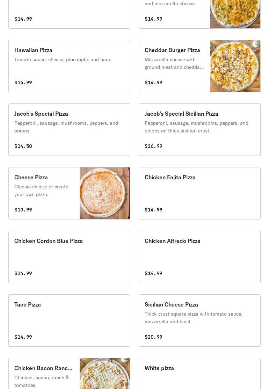The width and height of the screenshot is (269, 389).
Task: Open the White pizza card
Action: click(199, 373)
